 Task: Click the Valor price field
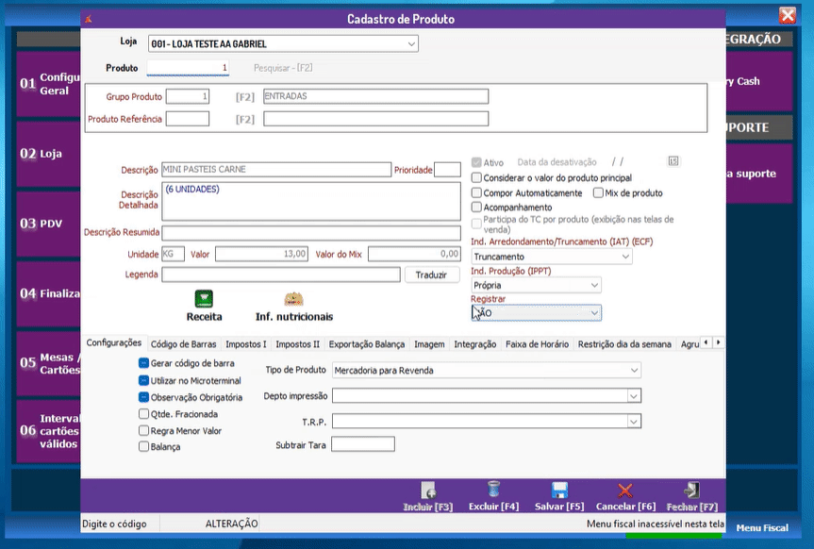(x=261, y=254)
